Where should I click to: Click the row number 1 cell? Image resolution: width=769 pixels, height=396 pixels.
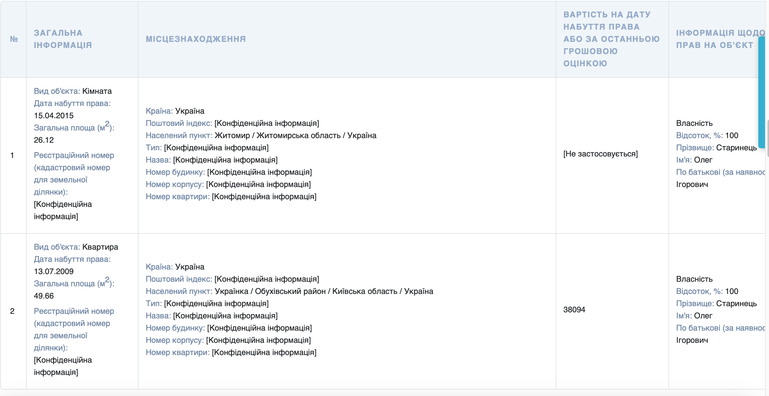coord(12,155)
